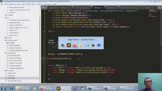
Task: Switch to the index.php tab
Action: (110, 8)
